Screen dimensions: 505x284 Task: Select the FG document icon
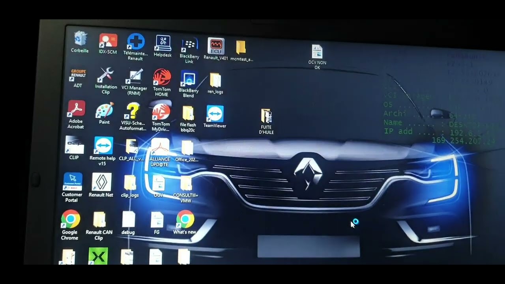157,224
